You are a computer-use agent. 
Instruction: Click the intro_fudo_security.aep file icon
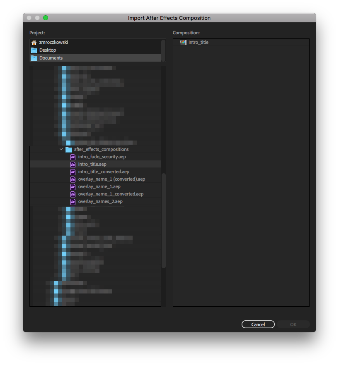(x=73, y=157)
